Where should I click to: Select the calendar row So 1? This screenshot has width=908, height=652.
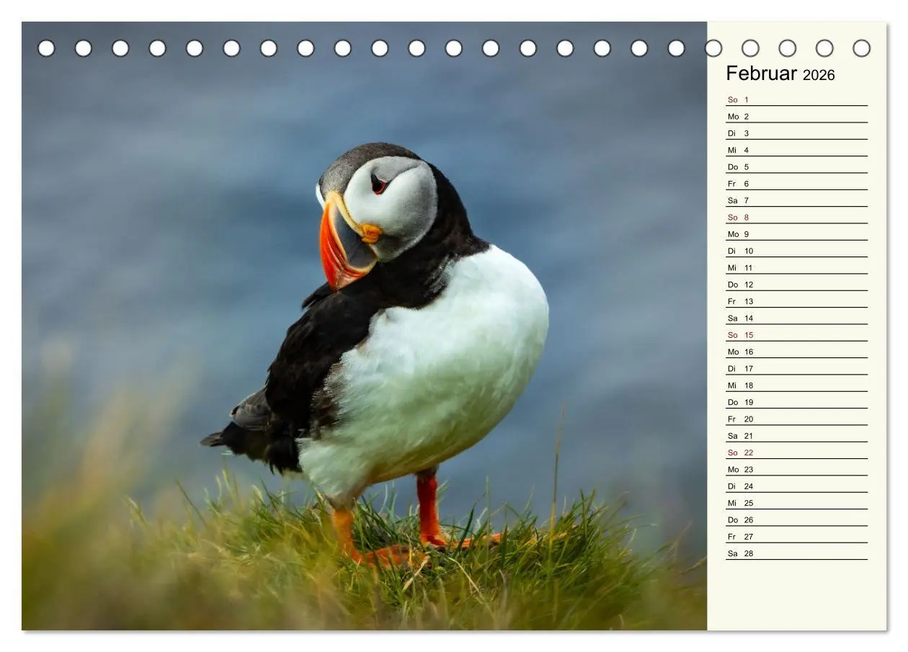796,99
